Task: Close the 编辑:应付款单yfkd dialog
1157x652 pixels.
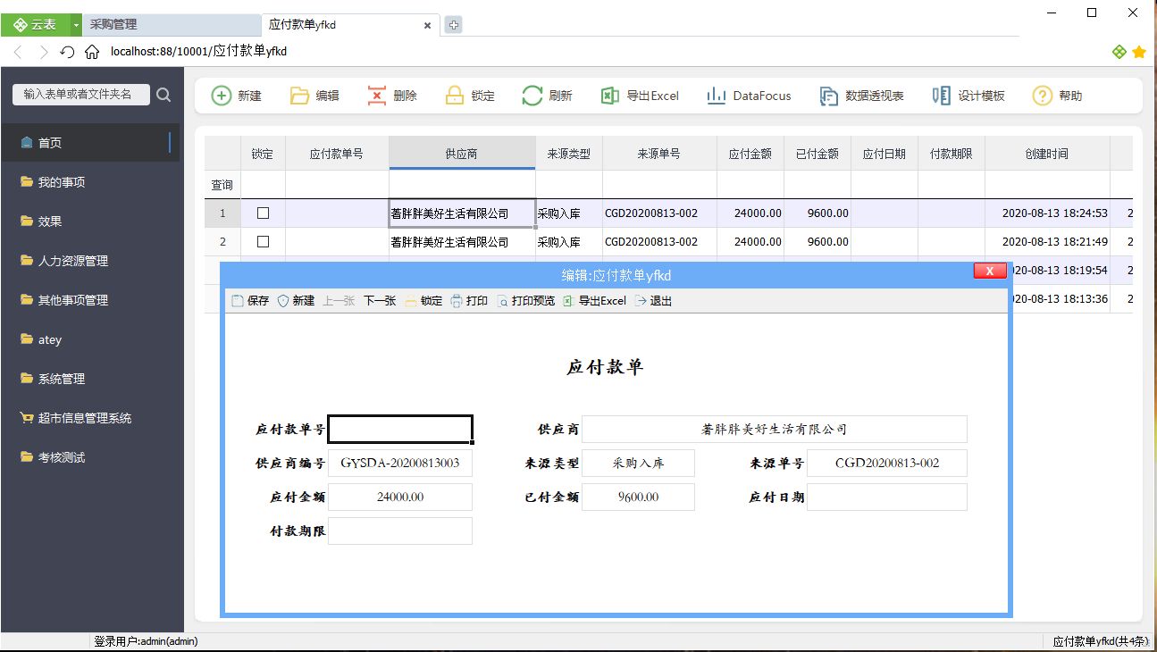Action: pyautogui.click(x=990, y=271)
